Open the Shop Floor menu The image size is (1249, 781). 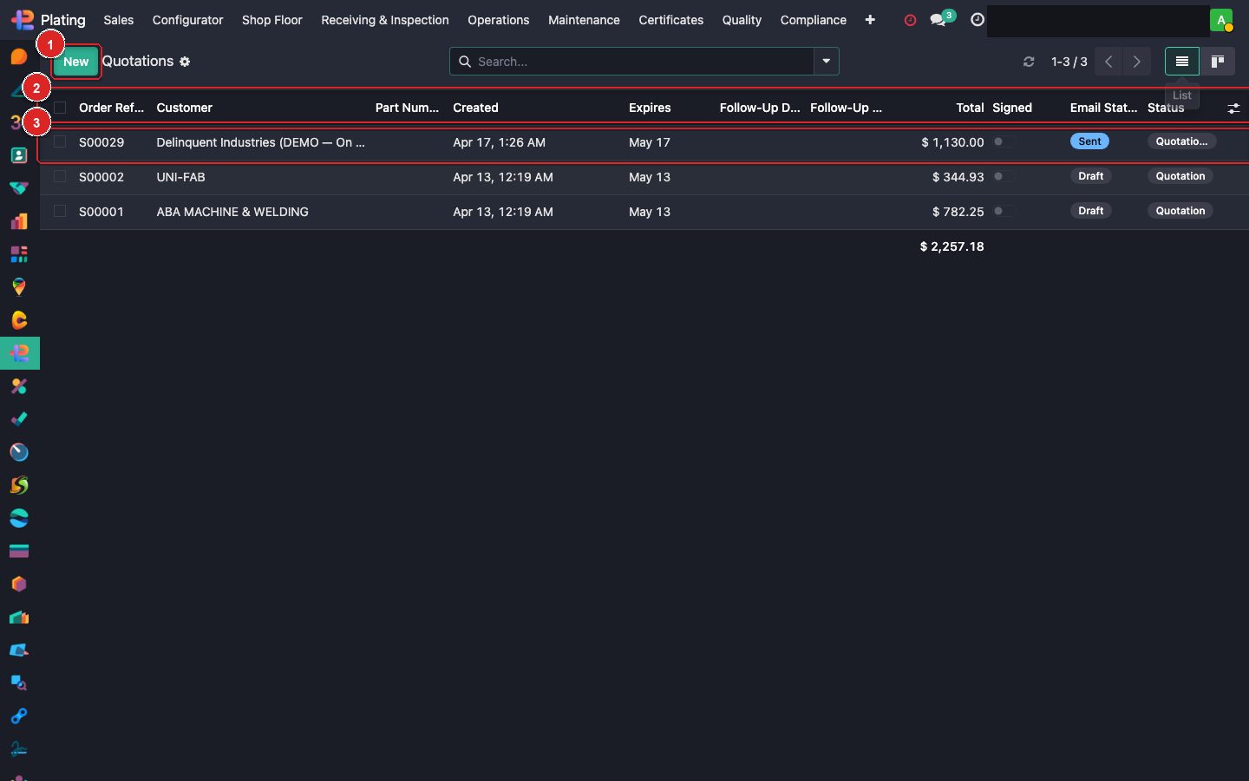pos(271,20)
